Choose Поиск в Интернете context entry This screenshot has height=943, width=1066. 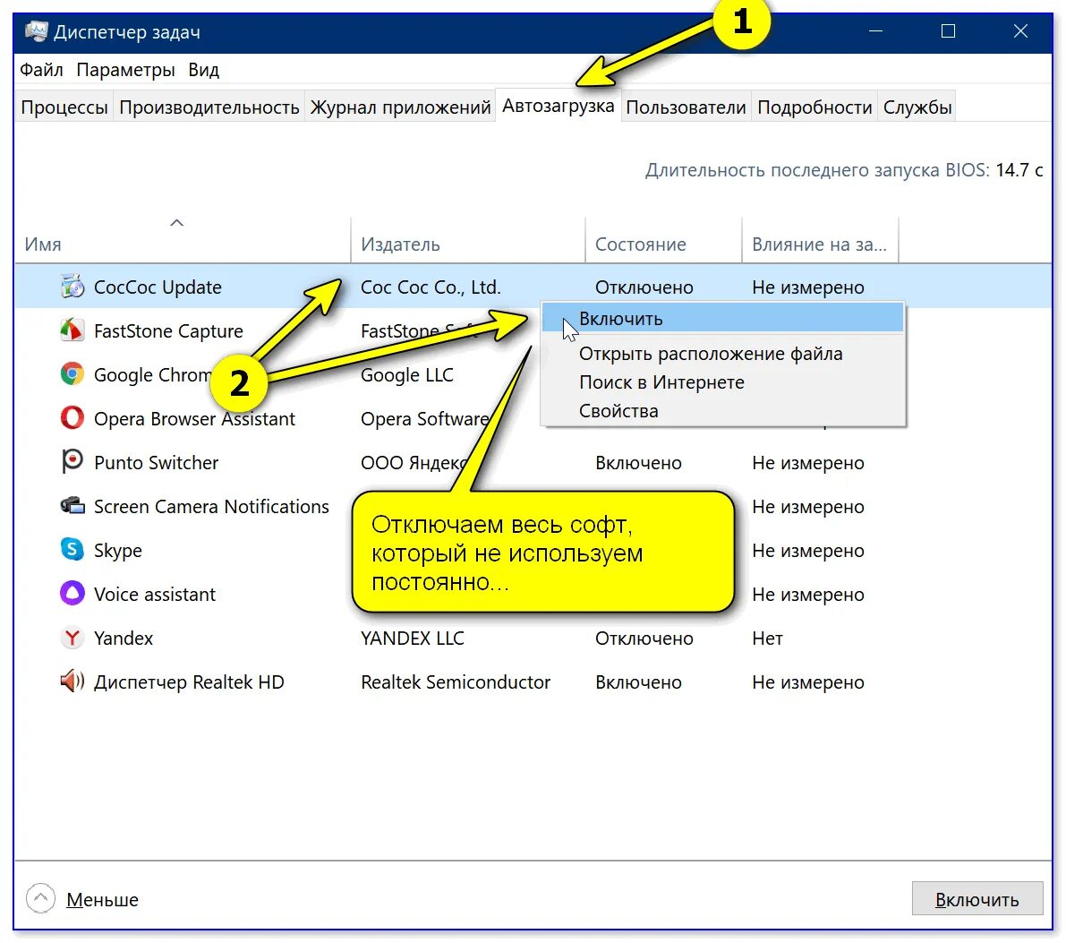pos(722,382)
